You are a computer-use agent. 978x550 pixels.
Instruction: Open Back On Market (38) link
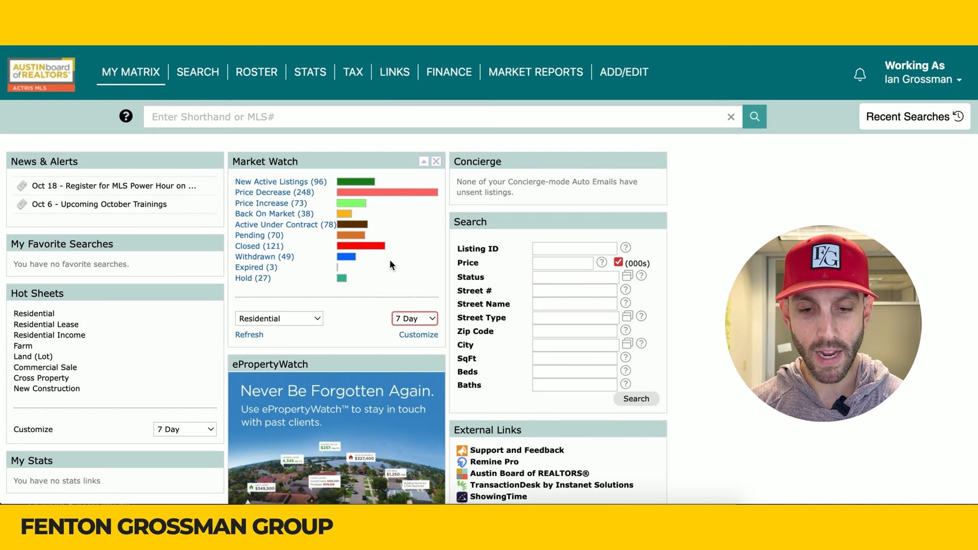tap(274, 214)
